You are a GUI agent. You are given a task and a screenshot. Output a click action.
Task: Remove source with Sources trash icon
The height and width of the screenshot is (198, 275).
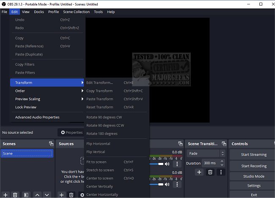coord(71,195)
